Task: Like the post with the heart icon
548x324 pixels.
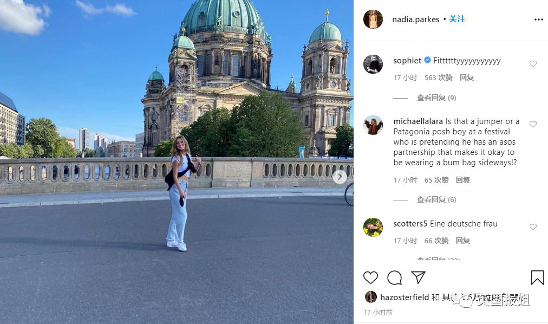Action: click(x=370, y=277)
